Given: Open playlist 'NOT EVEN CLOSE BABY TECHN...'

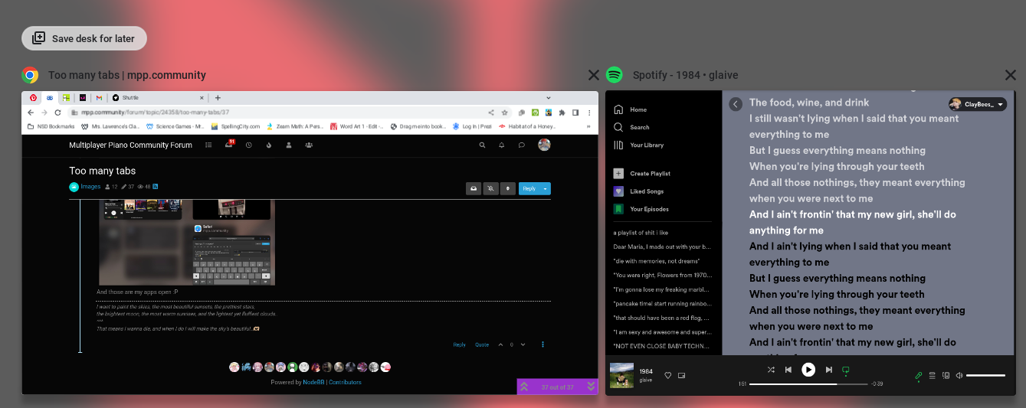Looking at the screenshot, I should coord(663,347).
